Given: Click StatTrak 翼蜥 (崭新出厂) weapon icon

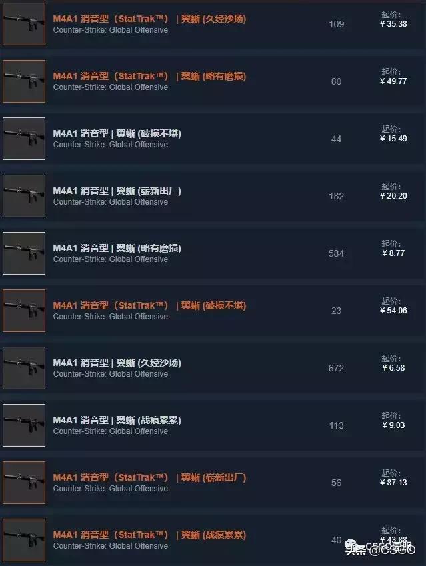Looking at the screenshot, I should (x=24, y=483).
